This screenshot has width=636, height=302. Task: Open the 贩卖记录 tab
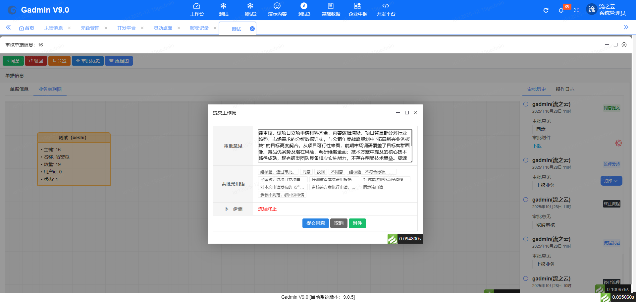[x=199, y=28]
